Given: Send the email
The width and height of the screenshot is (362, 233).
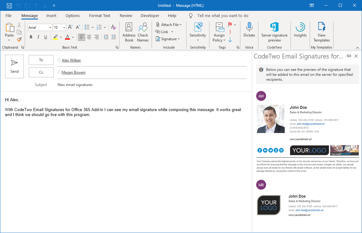Looking at the screenshot, I should click(x=14, y=66).
